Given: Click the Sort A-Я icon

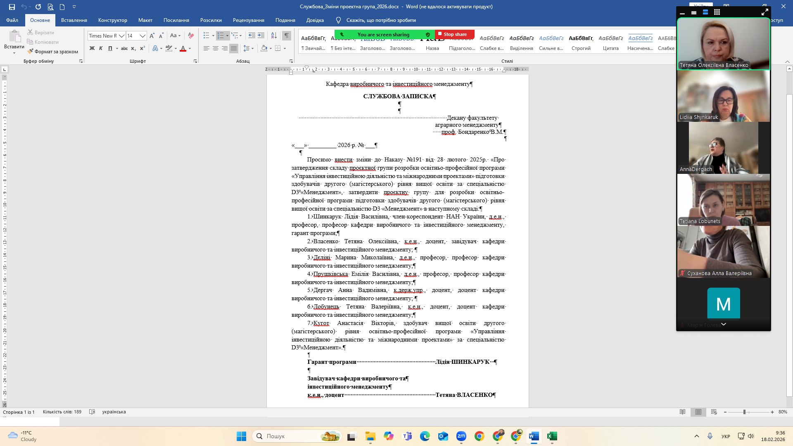Looking at the screenshot, I should pos(274,36).
